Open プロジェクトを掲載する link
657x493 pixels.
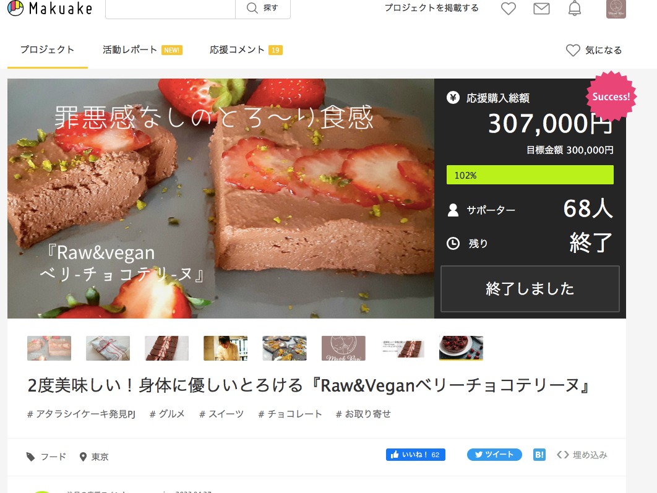[x=432, y=8]
